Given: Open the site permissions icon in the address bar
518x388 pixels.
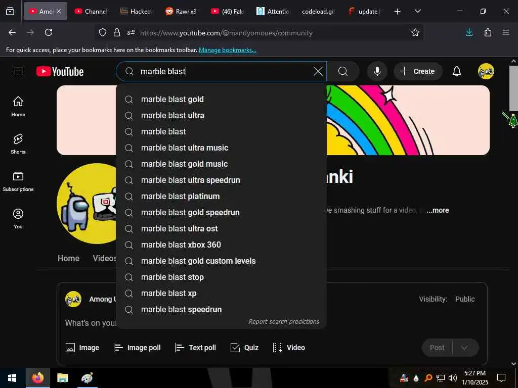Looking at the screenshot, I should click(x=131, y=33).
